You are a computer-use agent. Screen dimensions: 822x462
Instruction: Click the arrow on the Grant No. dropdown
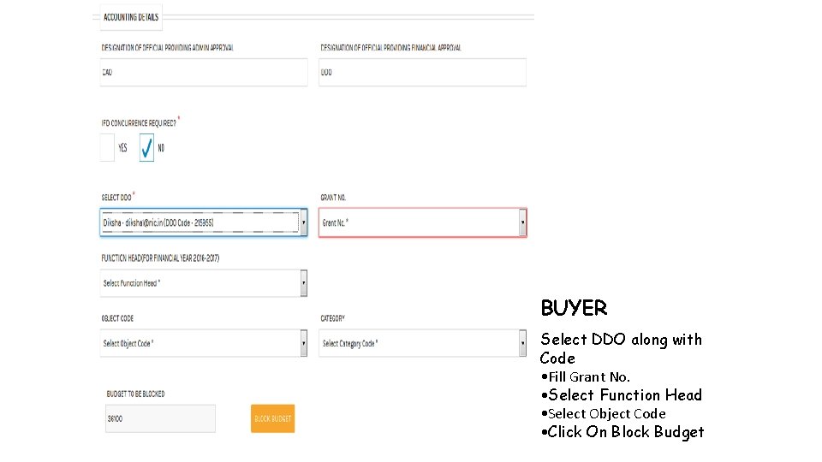522,222
